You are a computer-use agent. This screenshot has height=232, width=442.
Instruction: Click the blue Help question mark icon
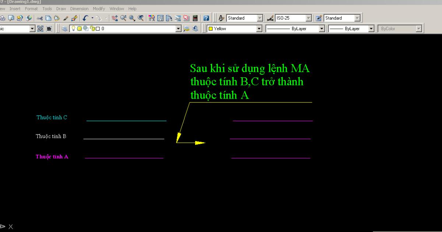pyautogui.click(x=206, y=18)
